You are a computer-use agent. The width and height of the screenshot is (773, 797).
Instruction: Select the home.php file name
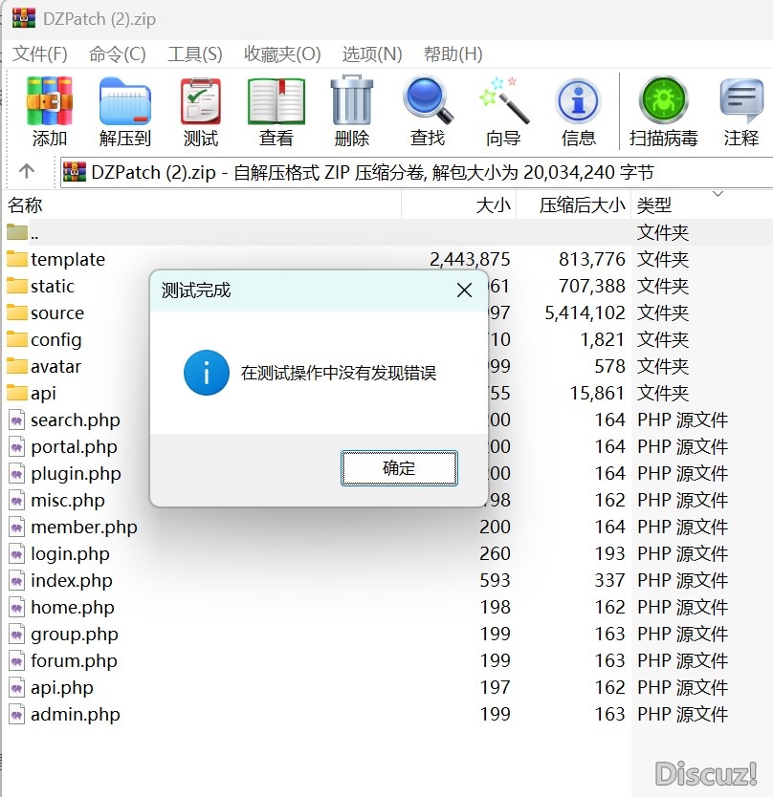click(x=73, y=608)
